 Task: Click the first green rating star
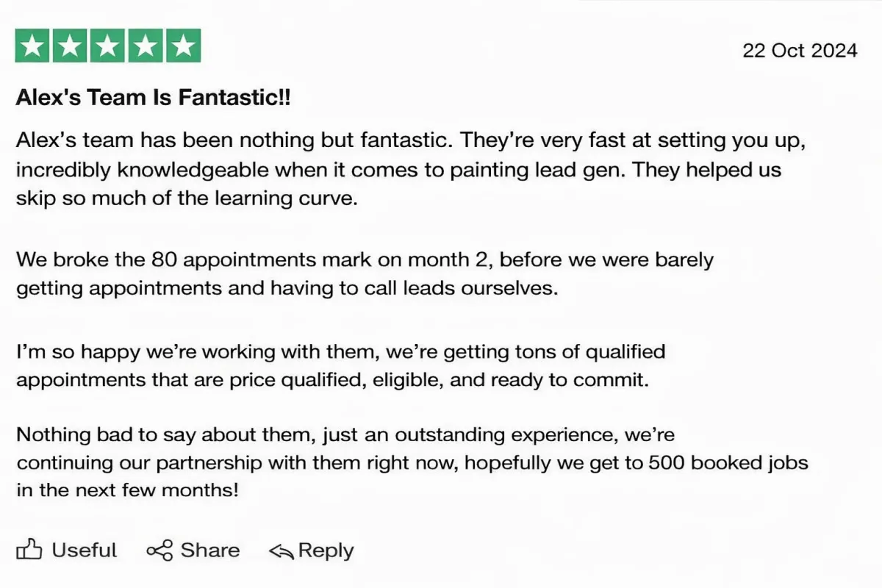click(x=32, y=46)
